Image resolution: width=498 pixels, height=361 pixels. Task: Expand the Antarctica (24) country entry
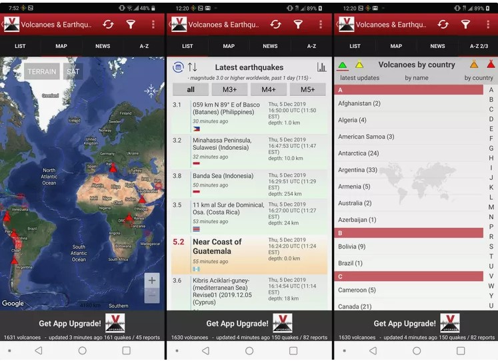[358, 153]
